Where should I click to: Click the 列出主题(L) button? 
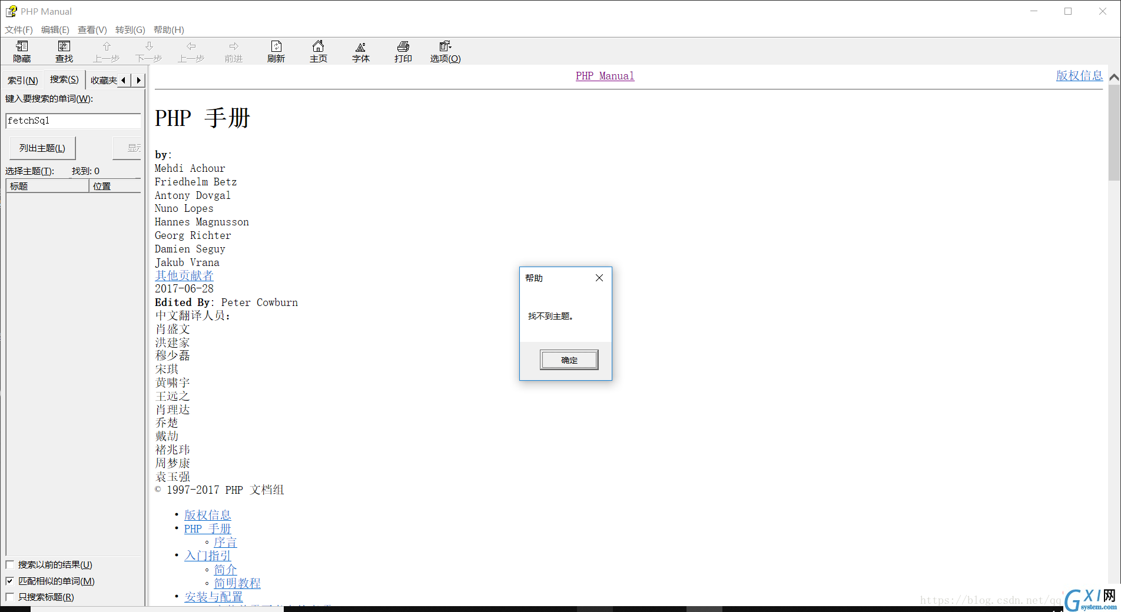[x=42, y=148]
